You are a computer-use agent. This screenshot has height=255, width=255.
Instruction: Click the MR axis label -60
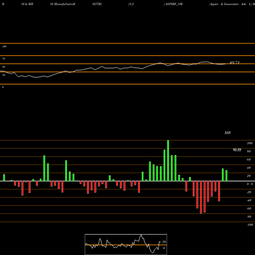pos(249,209)
